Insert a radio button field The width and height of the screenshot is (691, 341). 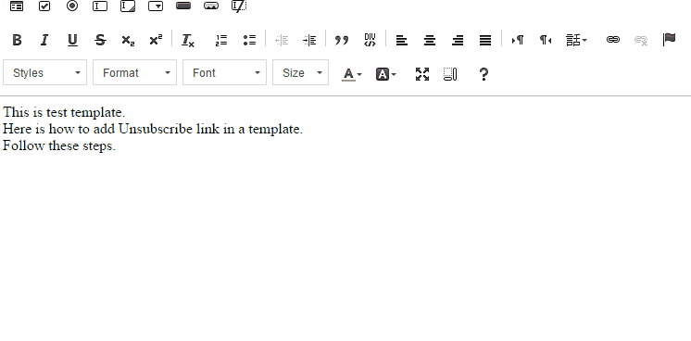pyautogui.click(x=72, y=6)
